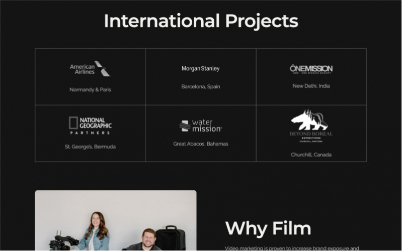Click the 'Why Film' heading
The height and width of the screenshot is (251, 402).
click(x=268, y=228)
